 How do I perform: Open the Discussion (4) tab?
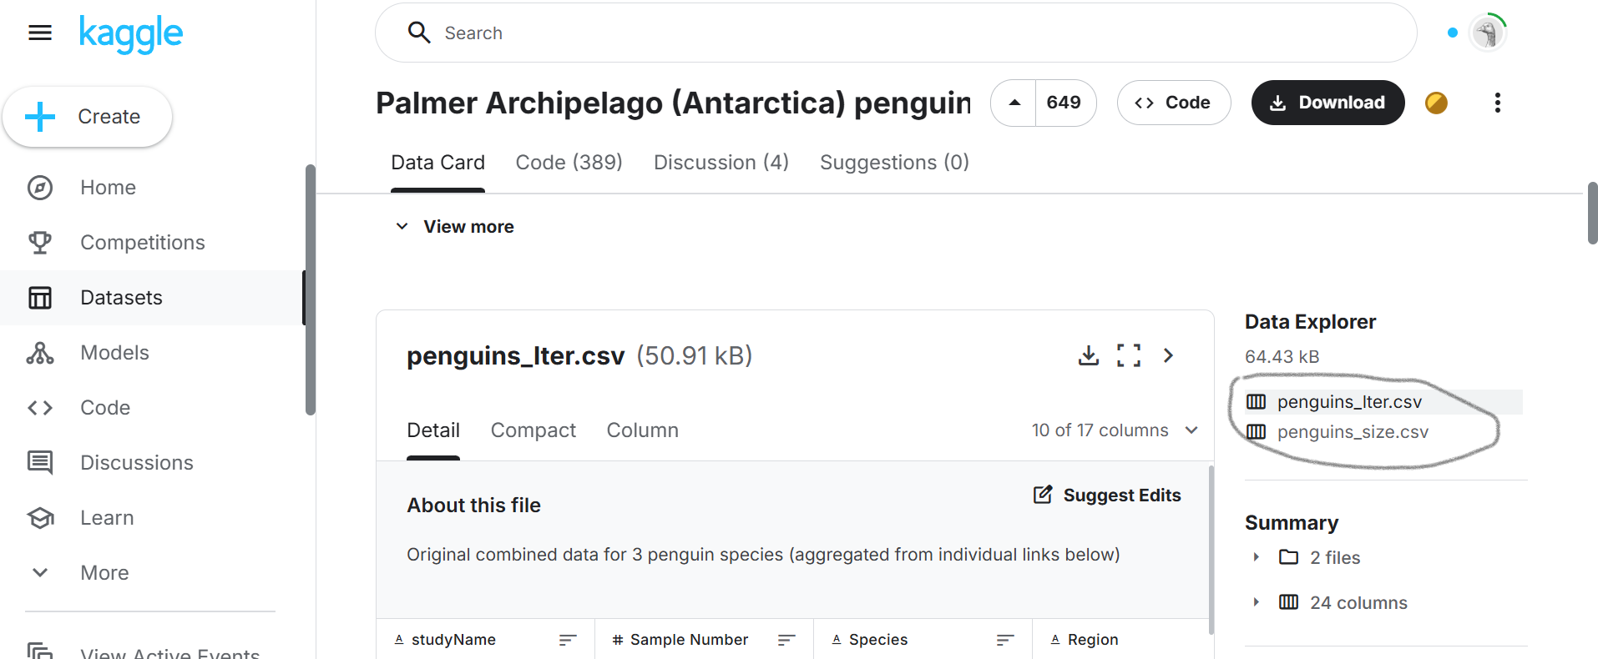[x=721, y=163]
